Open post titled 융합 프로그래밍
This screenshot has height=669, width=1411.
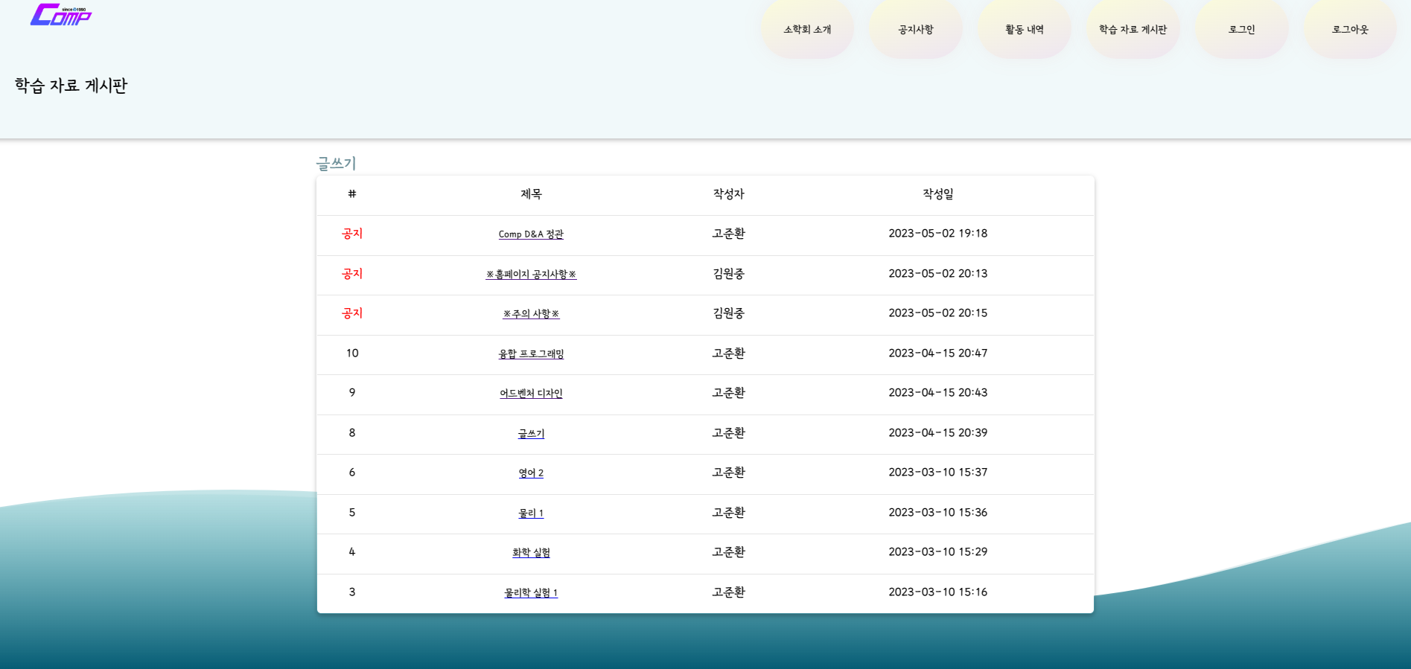click(531, 354)
